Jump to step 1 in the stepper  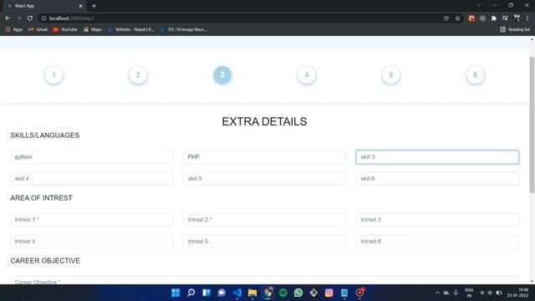(x=53, y=74)
